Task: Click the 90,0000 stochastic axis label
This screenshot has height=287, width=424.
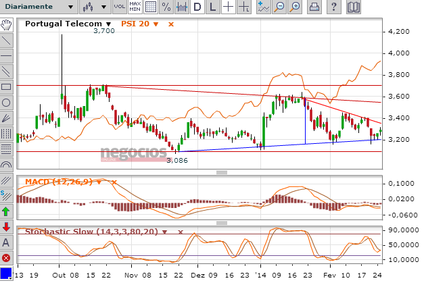Action: [404, 230]
